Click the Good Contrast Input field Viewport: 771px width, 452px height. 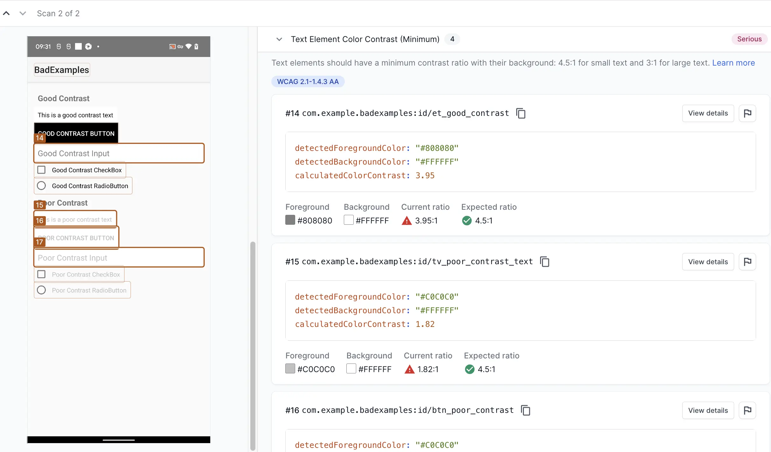(119, 153)
